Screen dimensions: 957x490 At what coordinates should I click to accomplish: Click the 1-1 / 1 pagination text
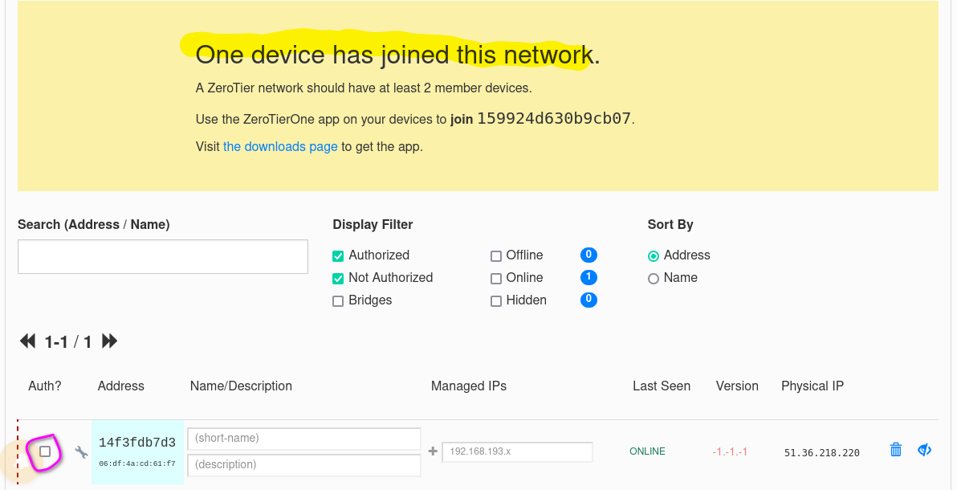coord(68,341)
